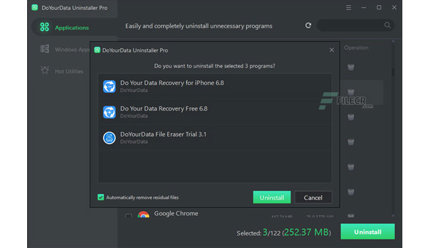Tick the Google Chrome row checkbox
Image resolution: width=429 pixels, height=248 pixels.
coord(128,216)
